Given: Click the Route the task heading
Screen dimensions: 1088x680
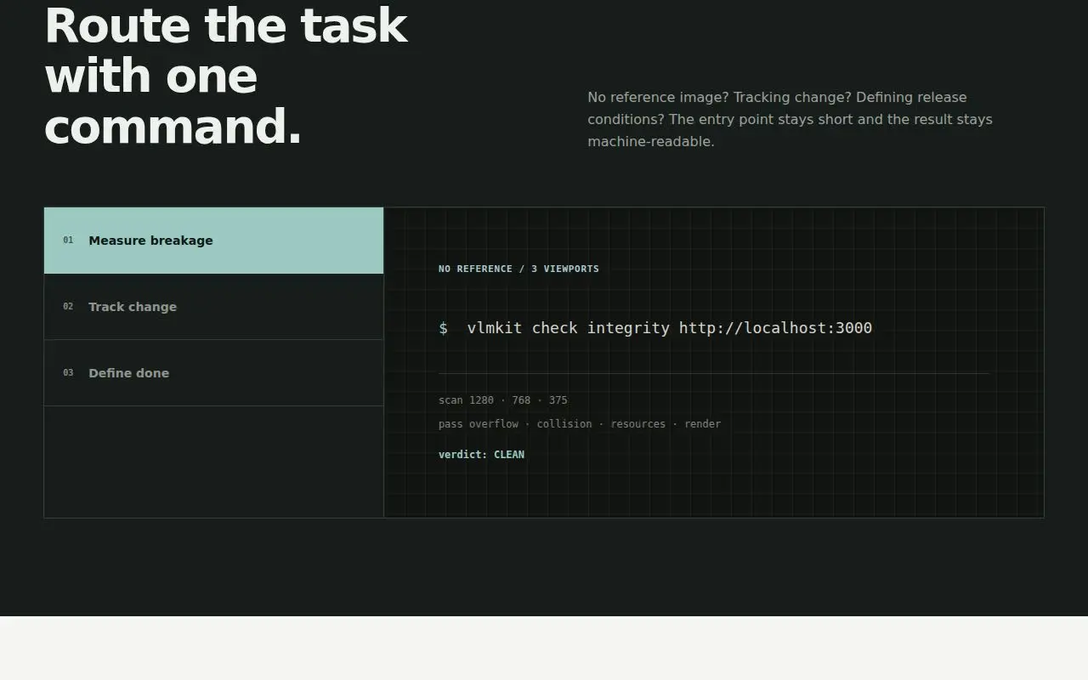Looking at the screenshot, I should coord(226,76).
